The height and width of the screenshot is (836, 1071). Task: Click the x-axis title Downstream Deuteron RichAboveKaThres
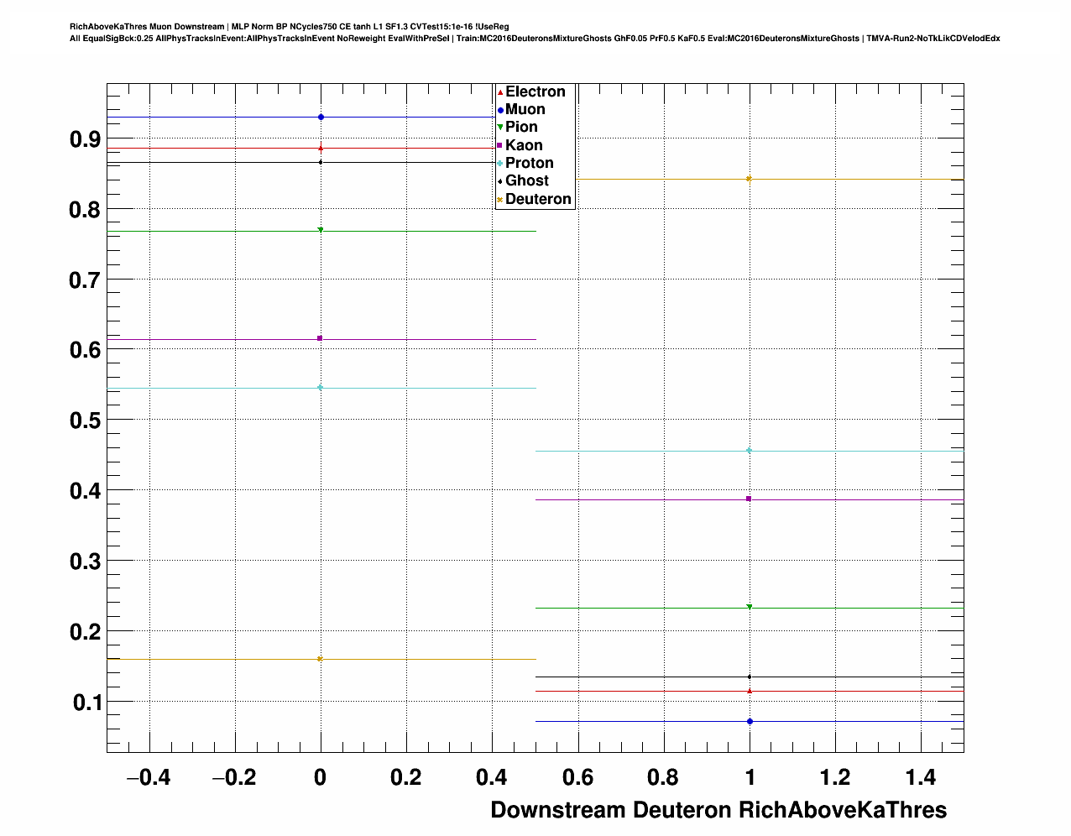(x=718, y=810)
